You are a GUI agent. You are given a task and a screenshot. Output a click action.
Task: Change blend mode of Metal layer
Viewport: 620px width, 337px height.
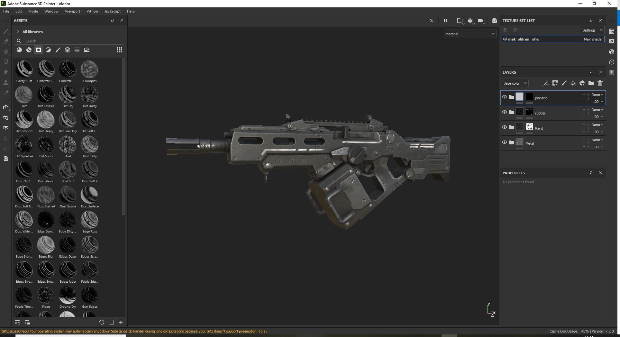pos(597,140)
